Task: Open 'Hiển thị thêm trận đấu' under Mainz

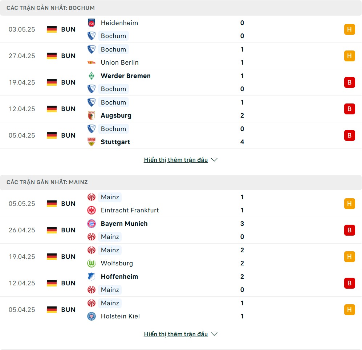Action: tap(176, 334)
